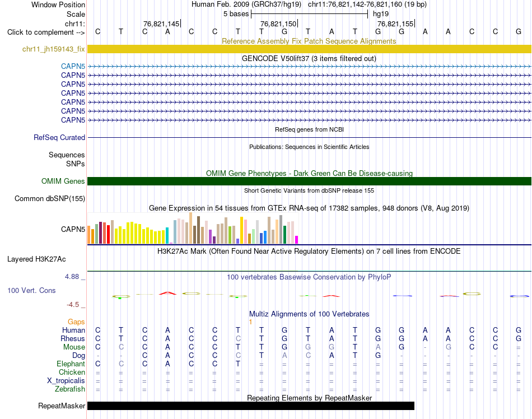This screenshot has width=532, height=419.
Task: Click CAPN5 label beside GTEx bar chart
Action: coord(73,229)
